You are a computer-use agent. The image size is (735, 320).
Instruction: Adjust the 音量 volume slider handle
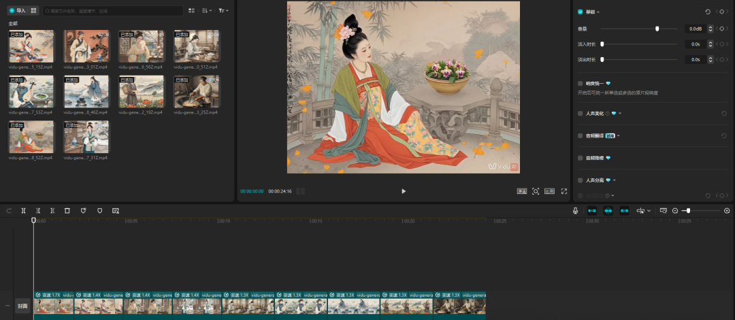click(x=657, y=29)
